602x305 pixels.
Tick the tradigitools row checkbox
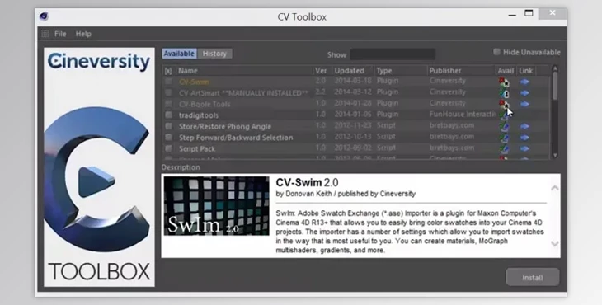[168, 115]
